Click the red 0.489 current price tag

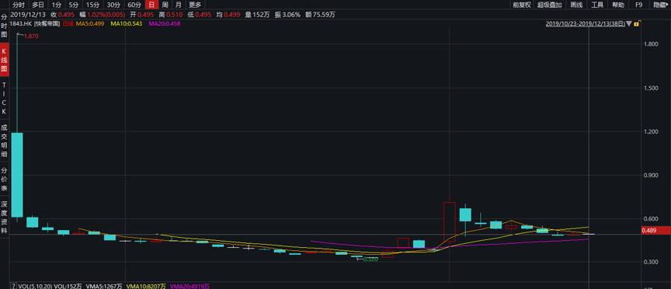pyautogui.click(x=655, y=230)
